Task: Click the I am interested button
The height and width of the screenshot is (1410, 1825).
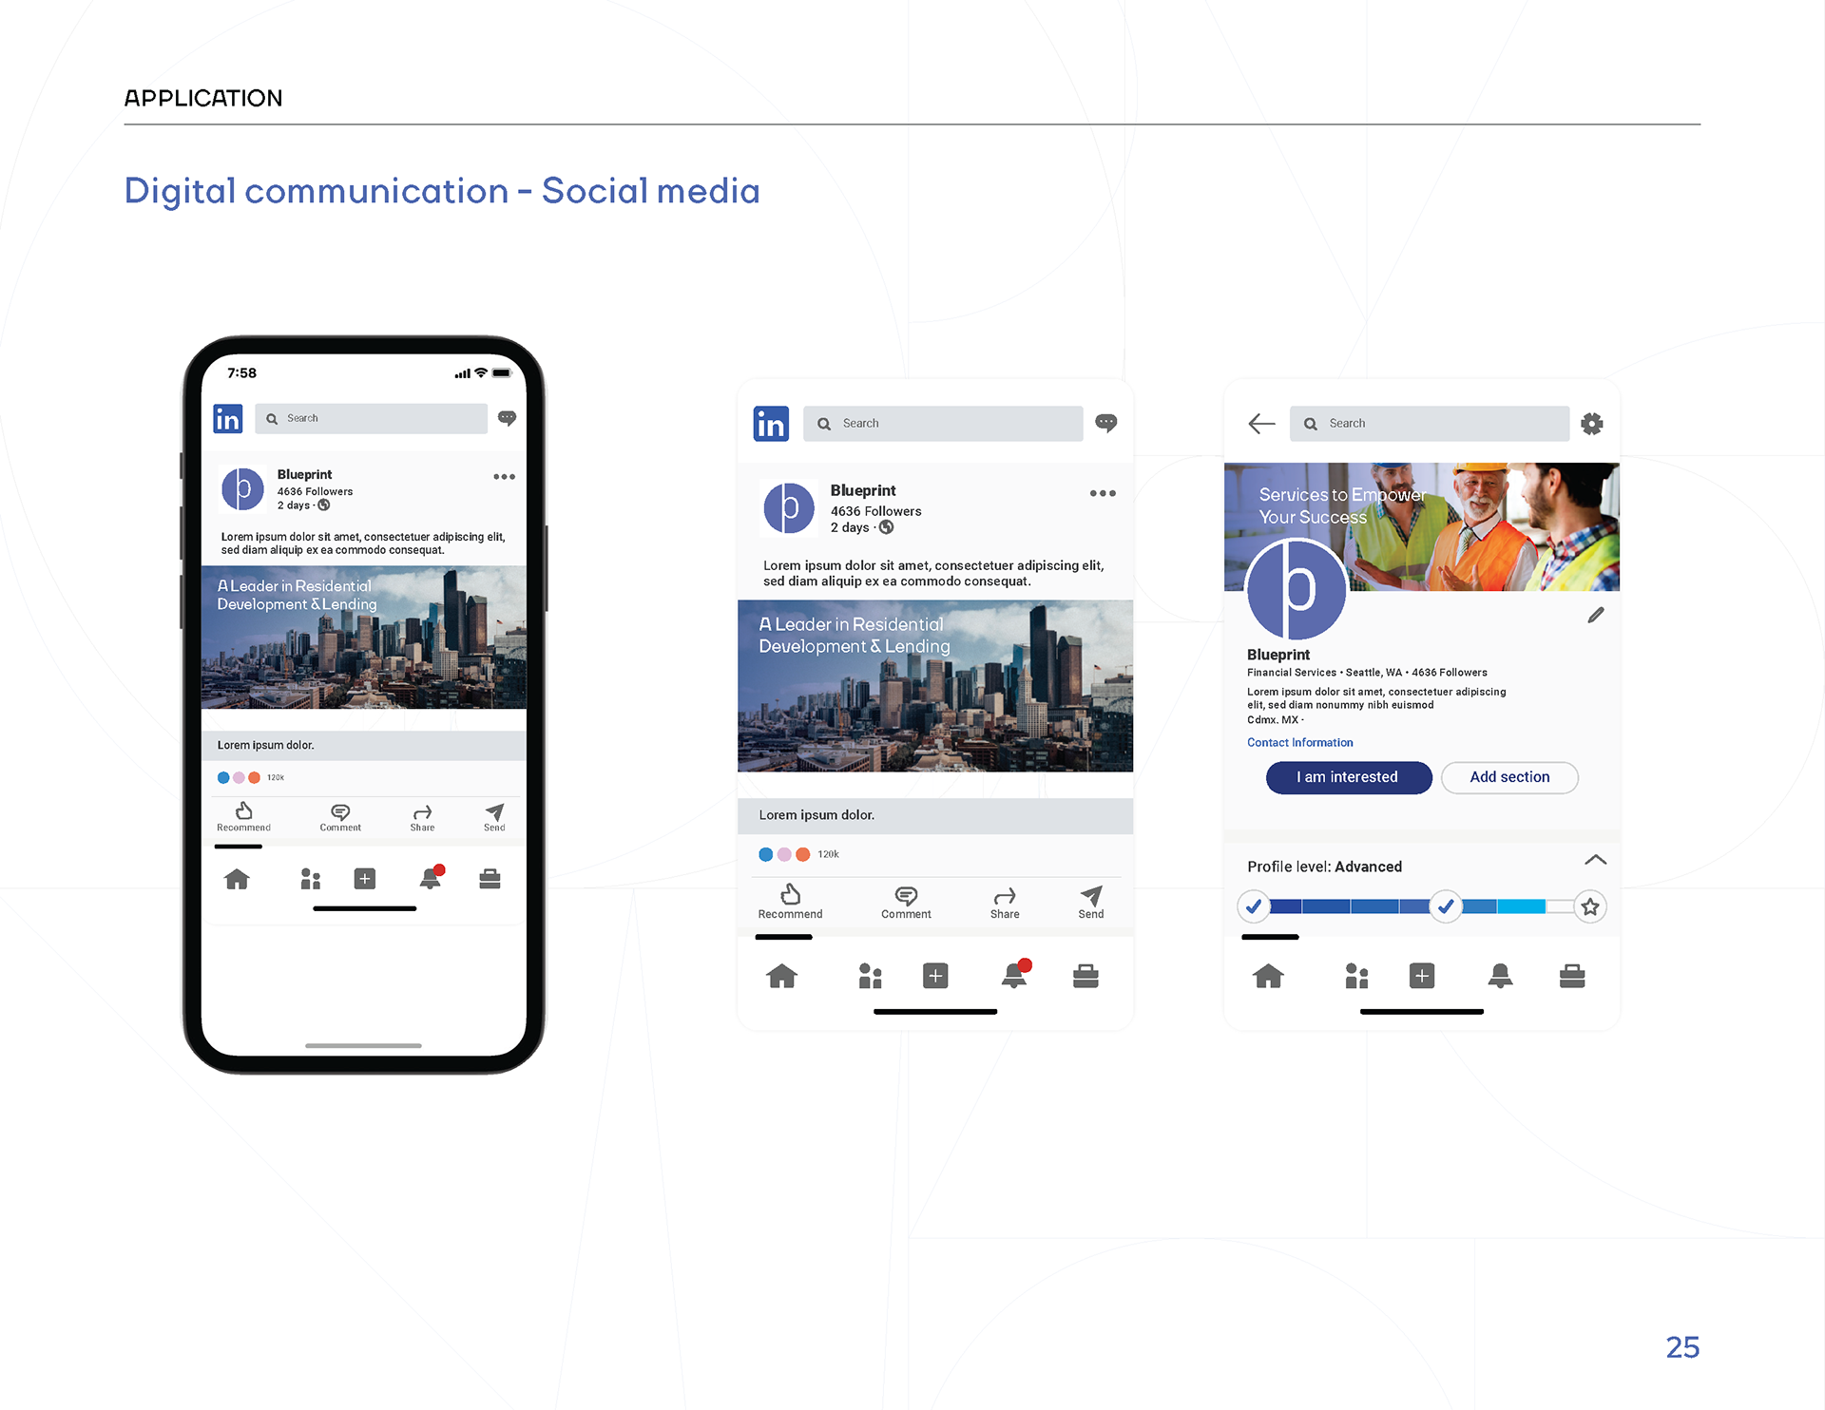Action: [1348, 777]
